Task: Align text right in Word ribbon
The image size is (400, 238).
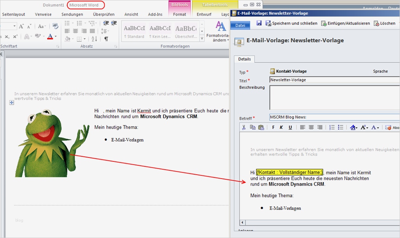Action: point(84,31)
